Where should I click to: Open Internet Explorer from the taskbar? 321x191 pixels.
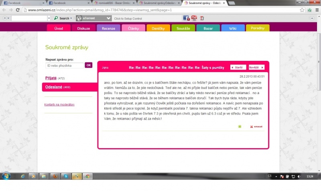(22, 176)
